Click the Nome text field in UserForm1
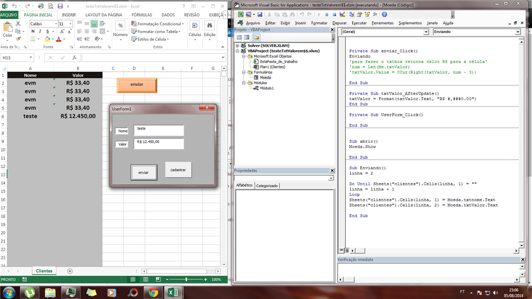 (x=159, y=130)
